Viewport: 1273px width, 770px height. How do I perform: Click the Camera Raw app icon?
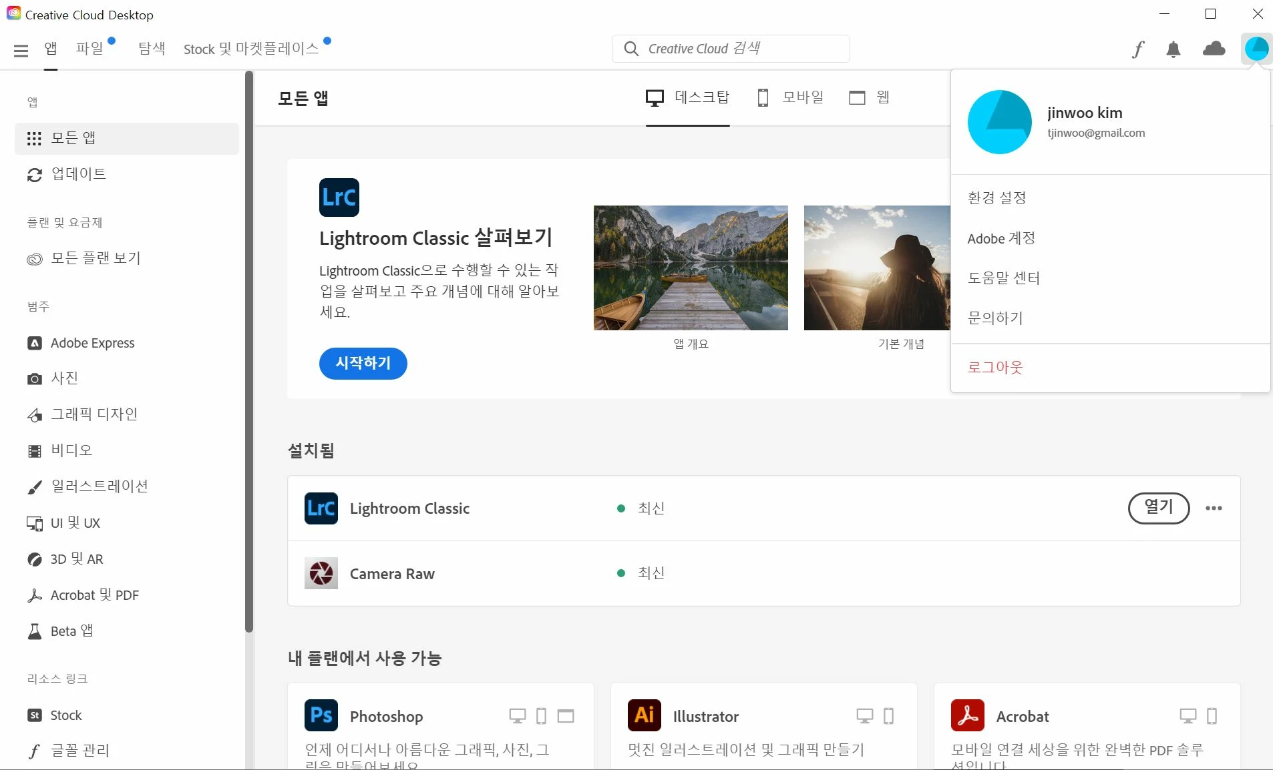click(x=321, y=573)
